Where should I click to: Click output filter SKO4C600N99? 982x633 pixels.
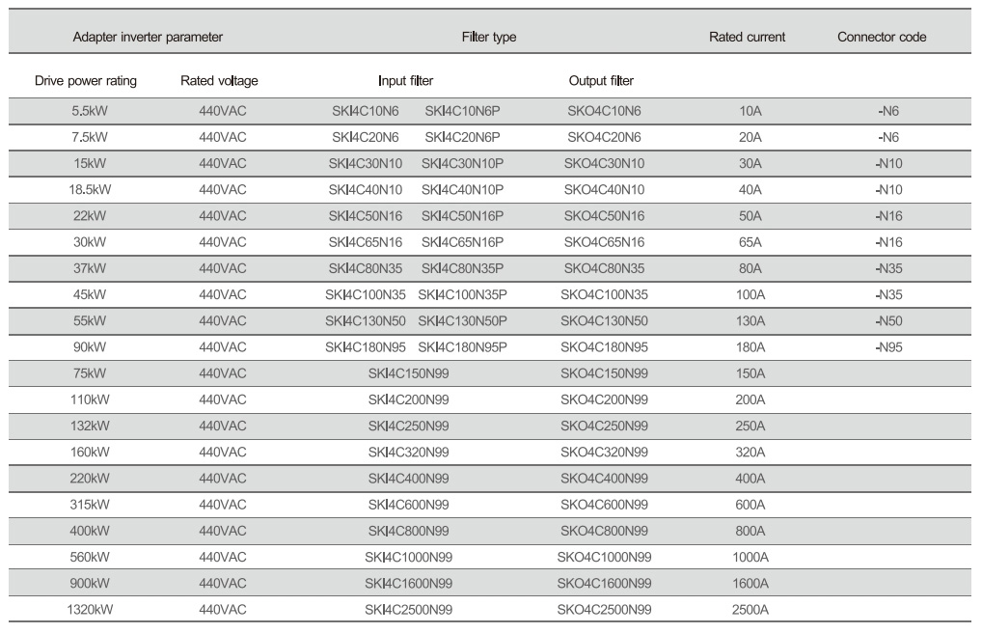coord(605,506)
